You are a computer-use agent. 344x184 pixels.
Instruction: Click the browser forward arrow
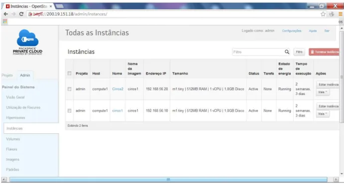tap(13, 14)
